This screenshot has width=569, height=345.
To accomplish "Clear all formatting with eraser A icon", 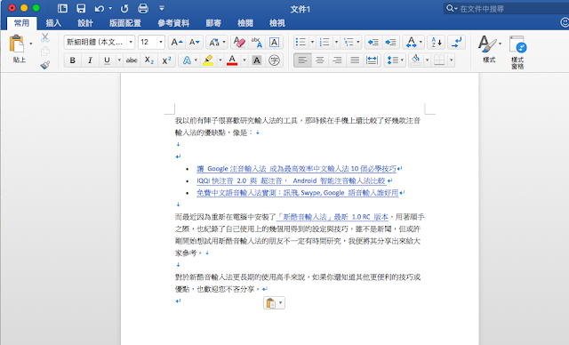I will (x=239, y=43).
